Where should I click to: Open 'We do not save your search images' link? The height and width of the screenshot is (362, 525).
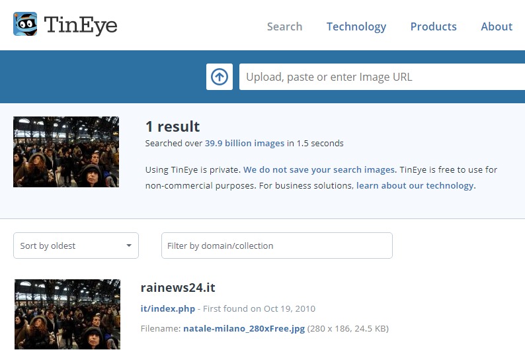[x=319, y=169]
